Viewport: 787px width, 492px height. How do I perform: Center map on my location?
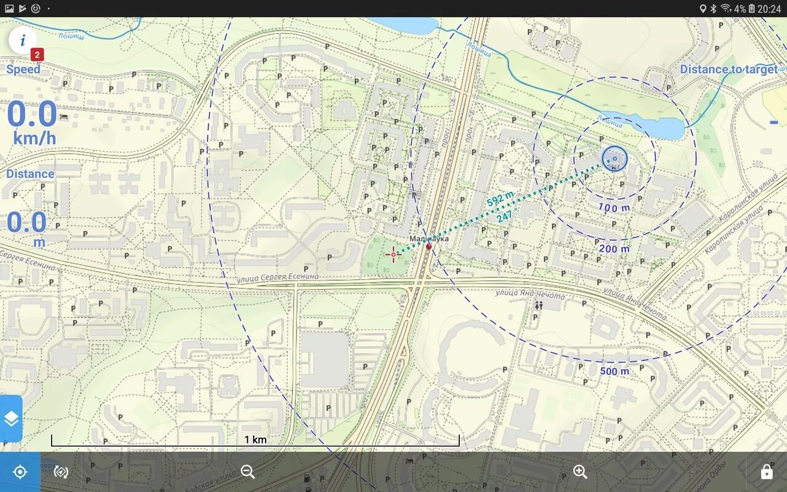(20, 472)
